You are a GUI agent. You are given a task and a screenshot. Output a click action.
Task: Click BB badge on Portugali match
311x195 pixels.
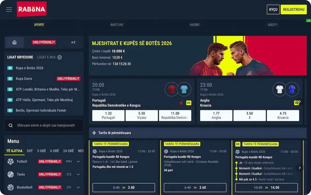(189, 103)
